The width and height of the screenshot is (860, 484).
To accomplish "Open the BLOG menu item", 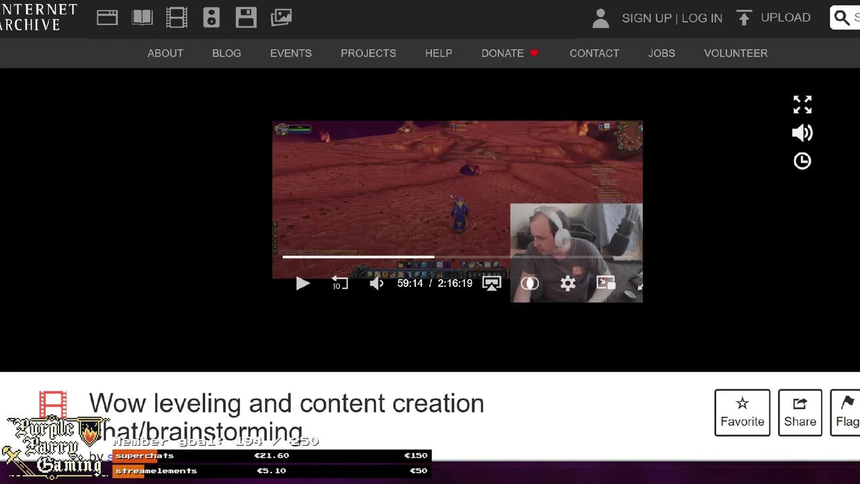I will pos(226,53).
